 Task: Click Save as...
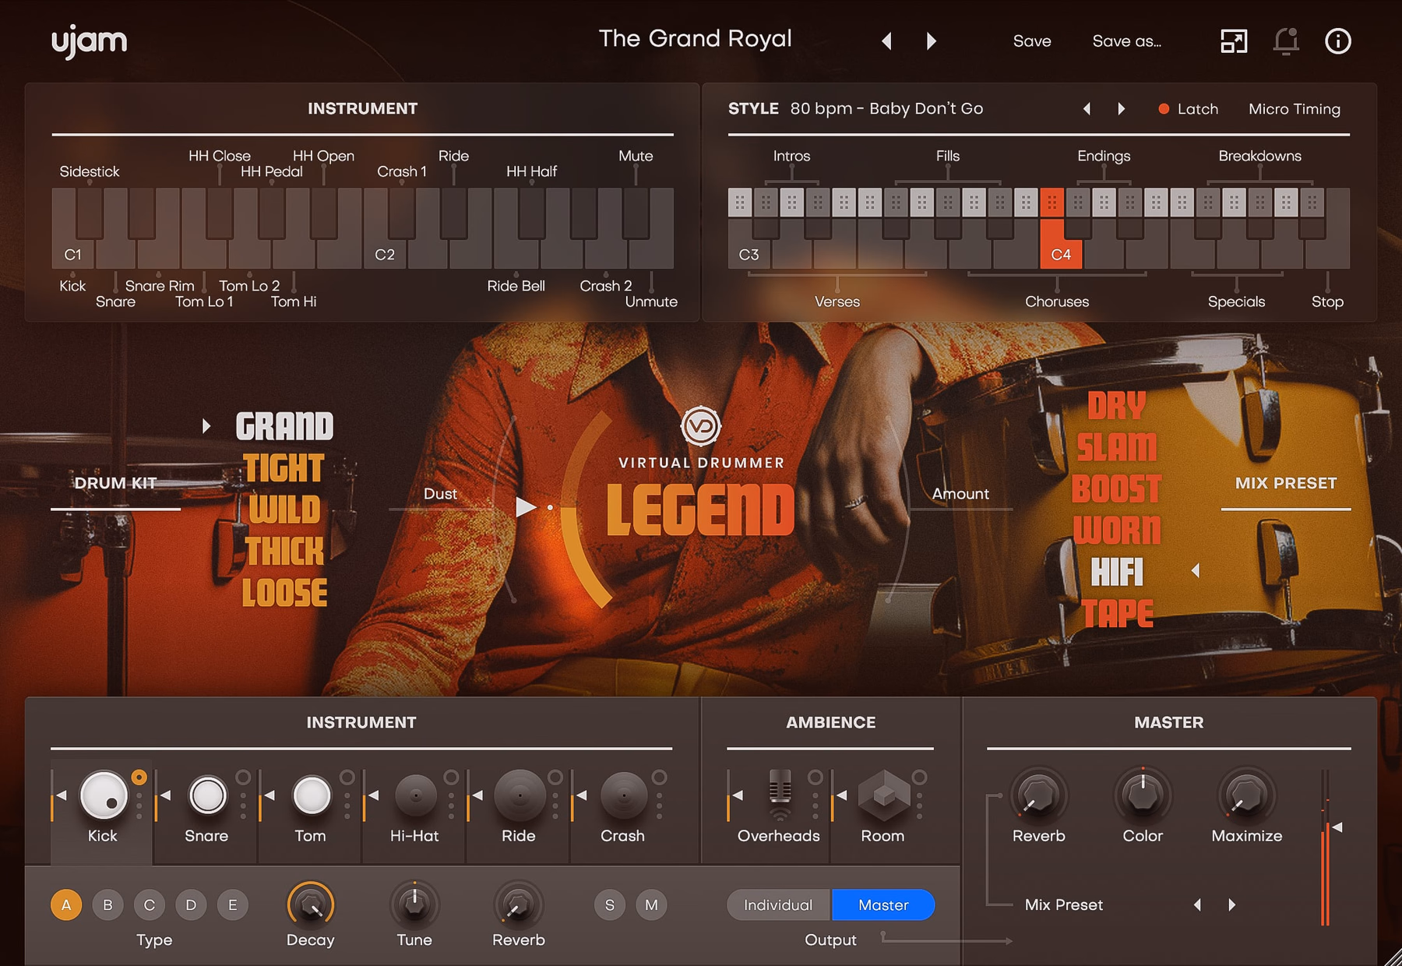click(x=1126, y=41)
